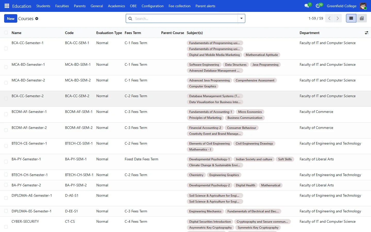The width and height of the screenshot is (371, 232).
Task: Open the Configuration menu
Action: point(153,6)
